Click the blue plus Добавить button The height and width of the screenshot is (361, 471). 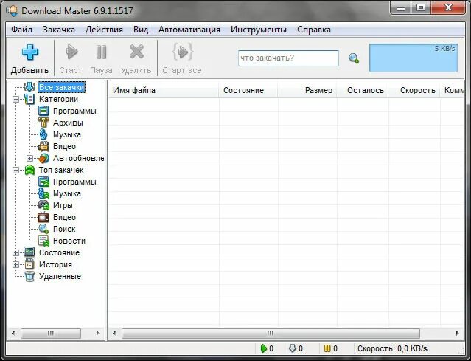[x=29, y=58]
